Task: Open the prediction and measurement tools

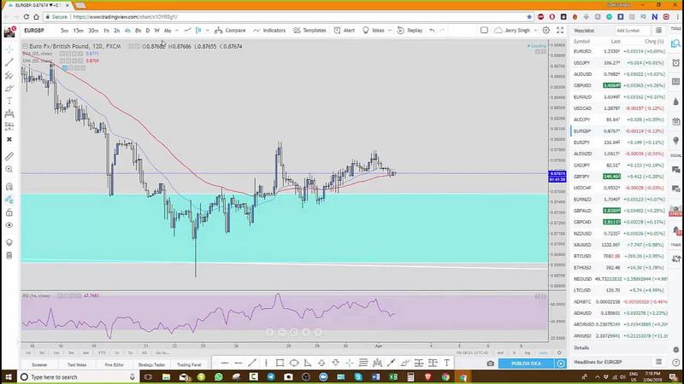Action: coord(9,126)
